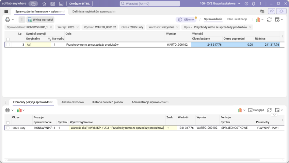This screenshot has height=163, width=289.
Task: Focus the Wyszukaj search field
Action: tap(150, 4)
